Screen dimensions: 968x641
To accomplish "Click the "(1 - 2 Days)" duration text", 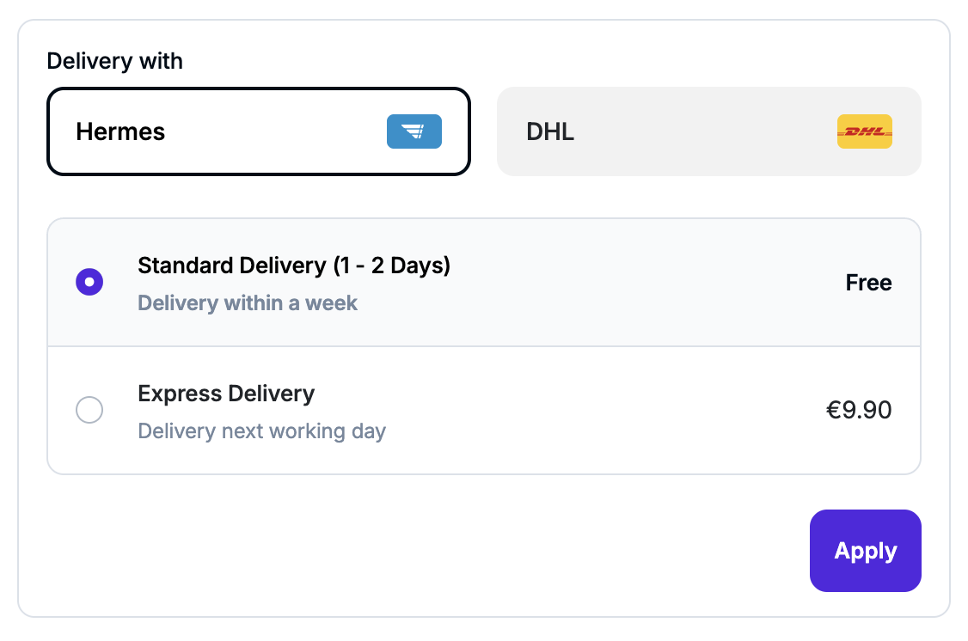I will pyautogui.click(x=390, y=265).
